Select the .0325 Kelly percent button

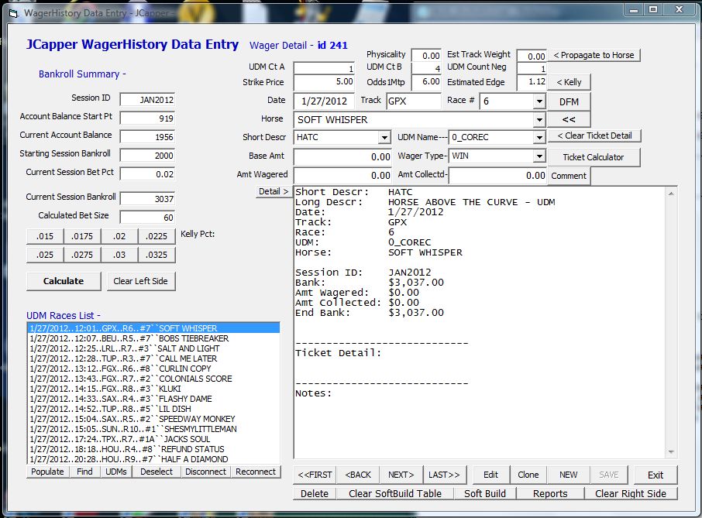tap(157, 255)
